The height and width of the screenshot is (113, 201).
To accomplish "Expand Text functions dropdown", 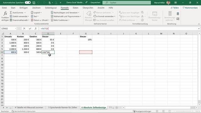I will click(x=35, y=16).
